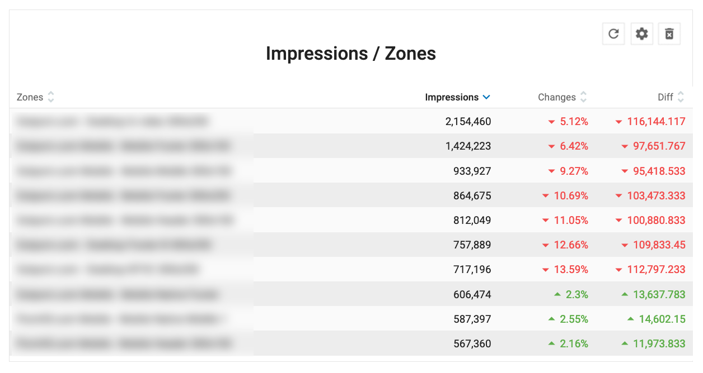Screen dimensions: 703x373
Task: Delete the widget with trash icon
Action: [669, 34]
